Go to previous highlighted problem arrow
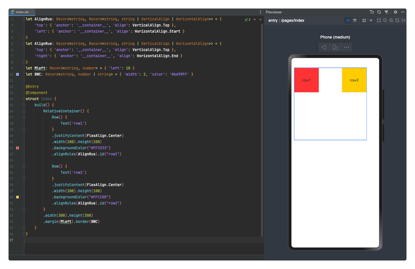 (255, 20)
